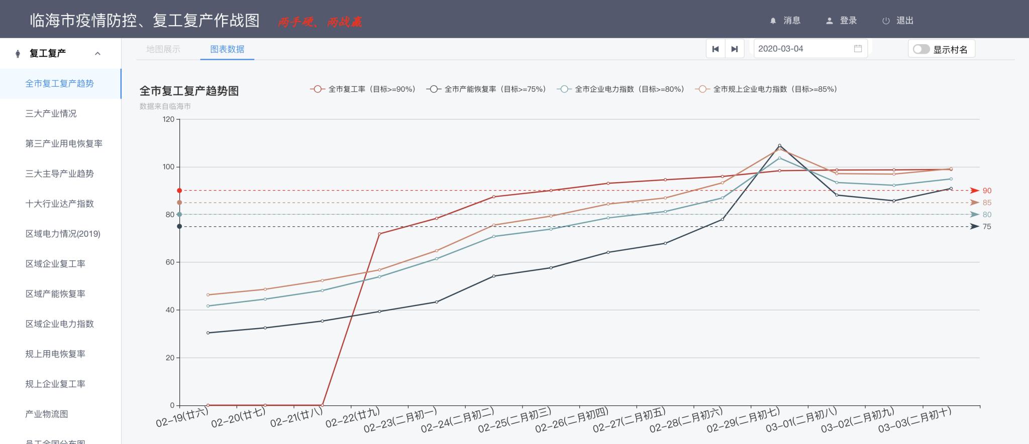
Task: Open 三大产业情况 in the sidebar
Action: coord(51,114)
